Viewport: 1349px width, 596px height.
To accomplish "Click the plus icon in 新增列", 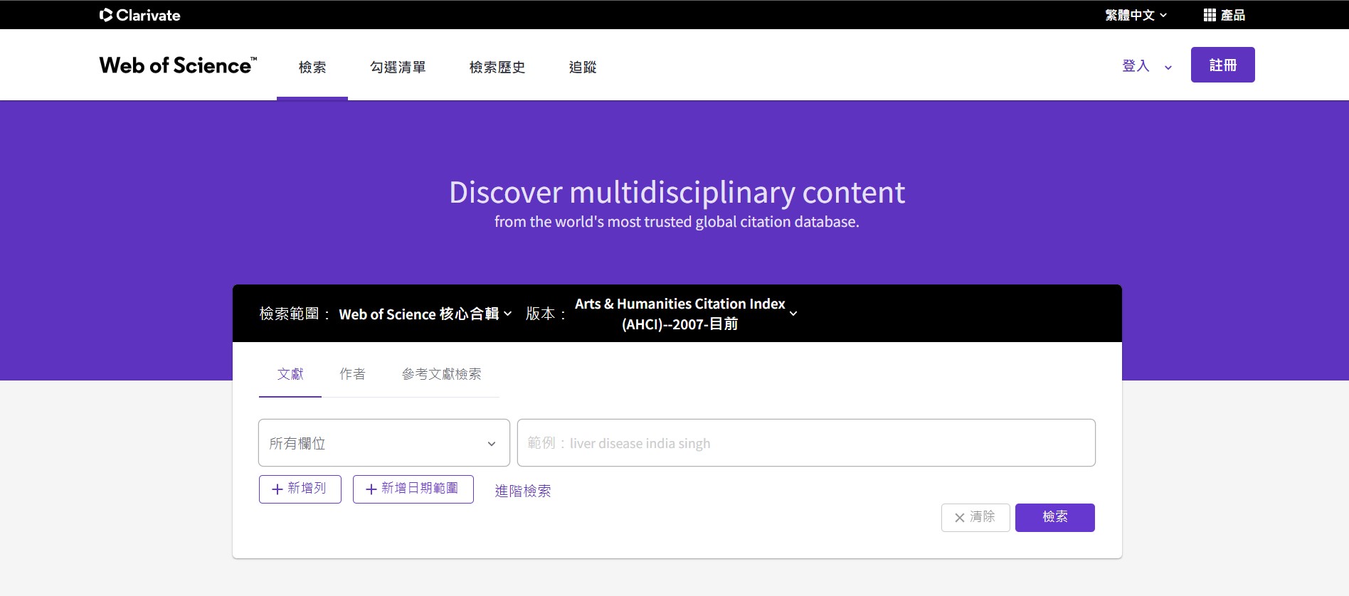I will (x=277, y=489).
